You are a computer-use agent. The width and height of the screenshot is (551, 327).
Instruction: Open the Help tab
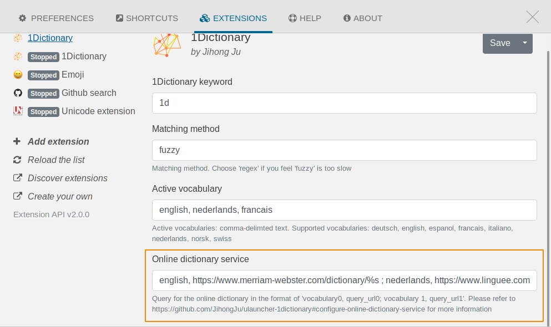tap(305, 18)
